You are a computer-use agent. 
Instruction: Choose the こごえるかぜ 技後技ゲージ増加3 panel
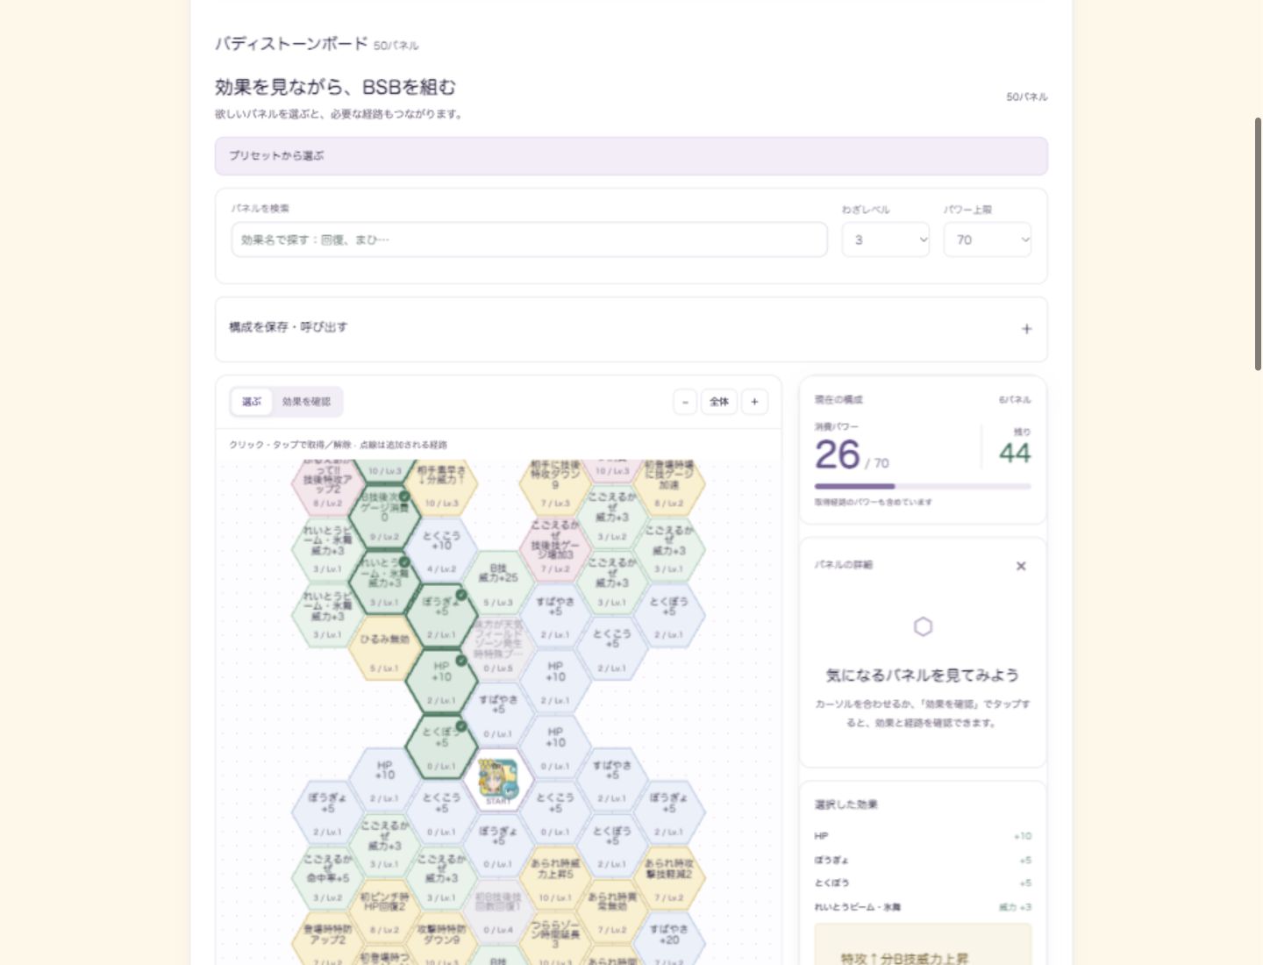(x=555, y=551)
